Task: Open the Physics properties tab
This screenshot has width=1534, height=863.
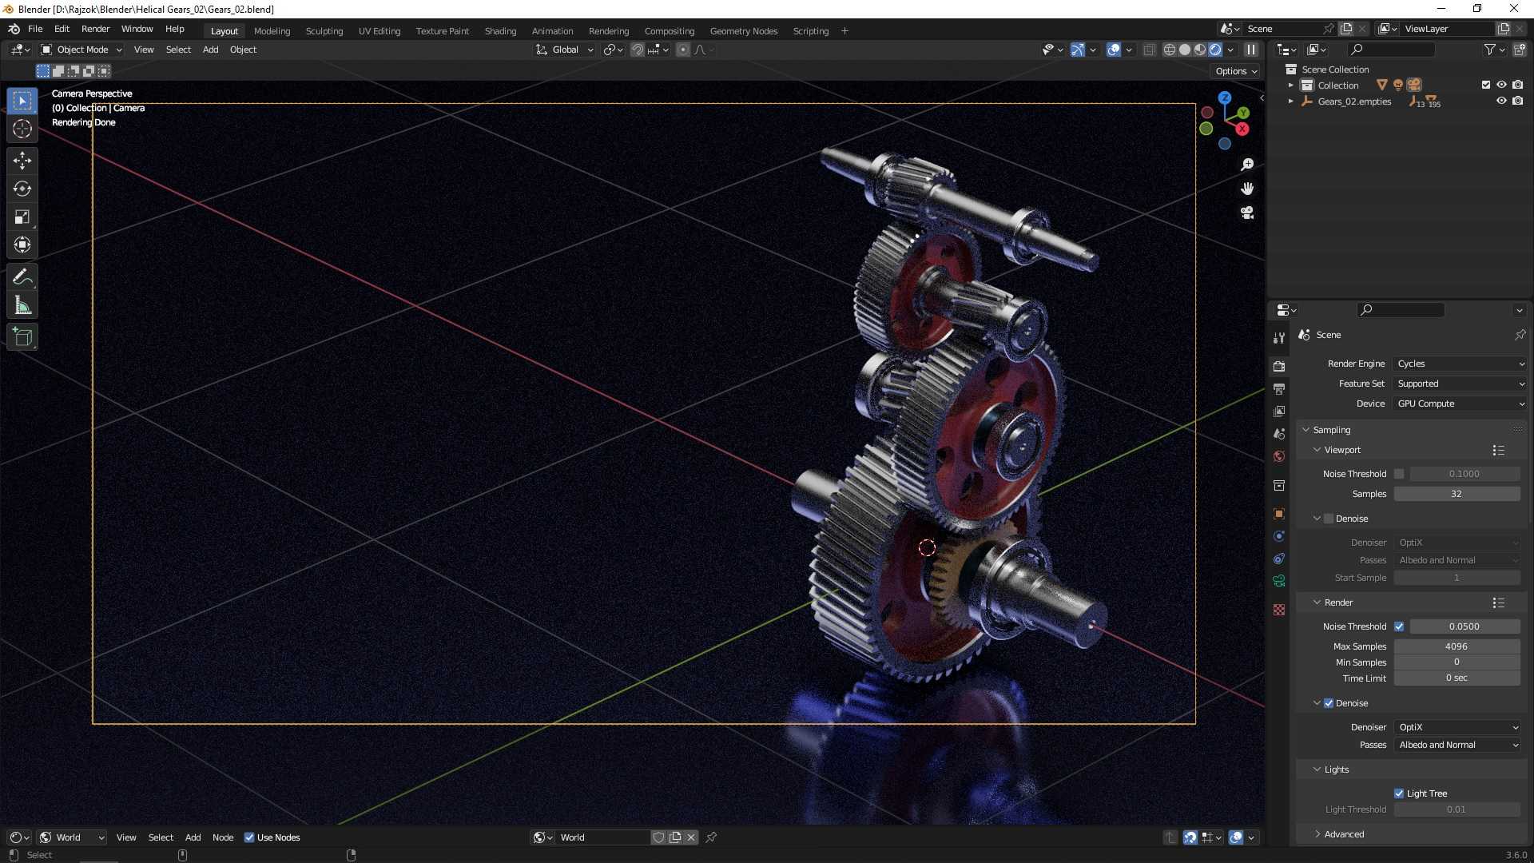Action: [x=1279, y=536]
